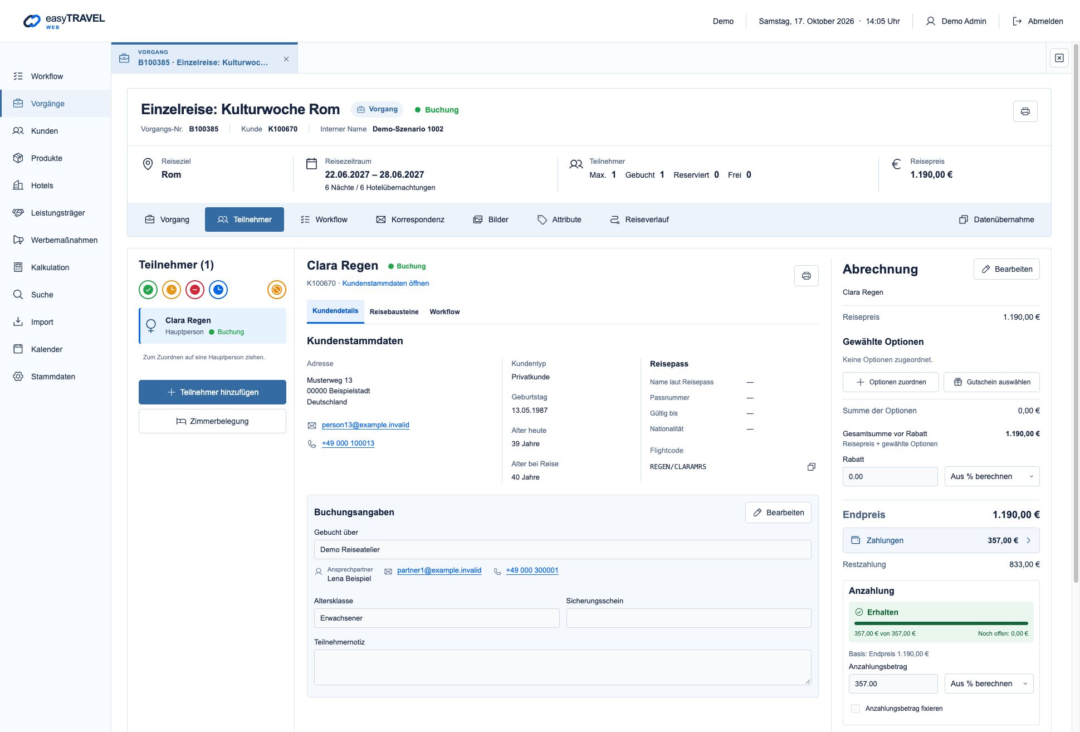Click the Teilnehmernotiz text area
Screen dimensions: 1080x732
click(x=563, y=667)
